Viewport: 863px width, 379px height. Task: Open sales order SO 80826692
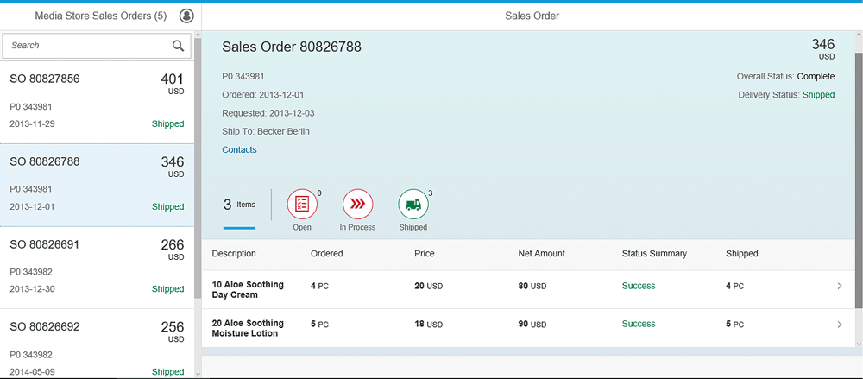click(x=97, y=347)
